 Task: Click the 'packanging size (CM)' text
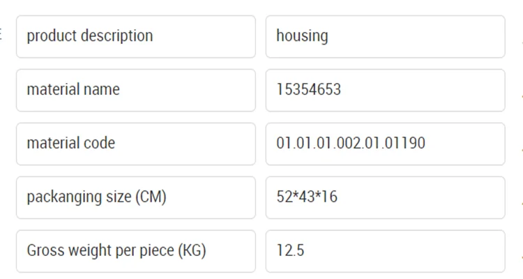pyautogui.click(x=96, y=197)
